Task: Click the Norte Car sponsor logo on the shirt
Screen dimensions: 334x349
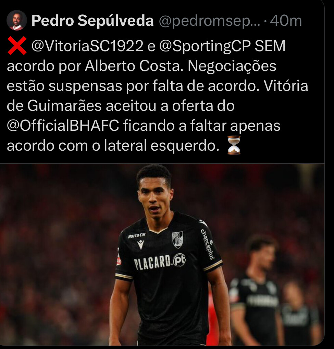Action: coord(137,235)
